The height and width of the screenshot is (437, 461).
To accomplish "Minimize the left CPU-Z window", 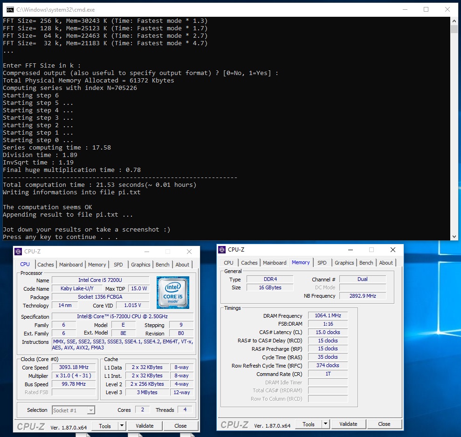I will [147, 252].
